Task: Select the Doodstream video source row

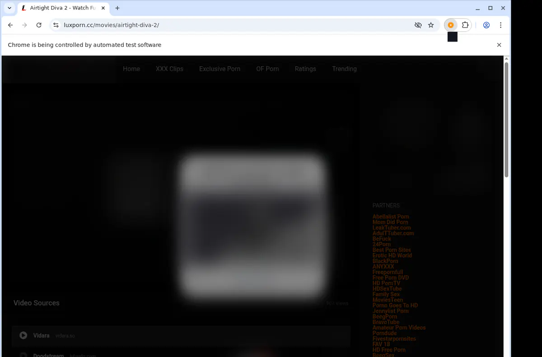Action: pos(181,353)
